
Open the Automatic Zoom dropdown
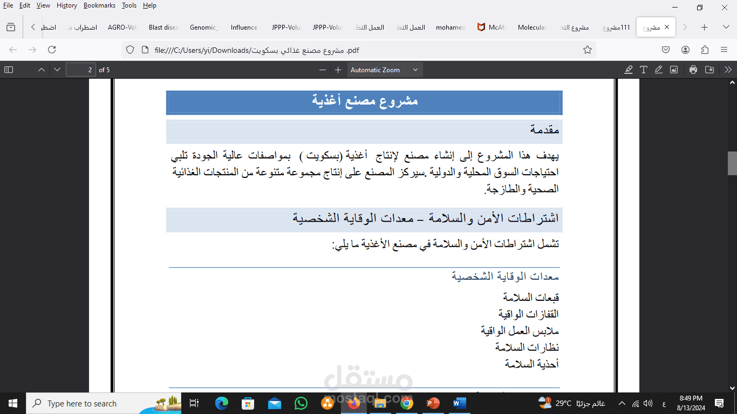point(384,69)
